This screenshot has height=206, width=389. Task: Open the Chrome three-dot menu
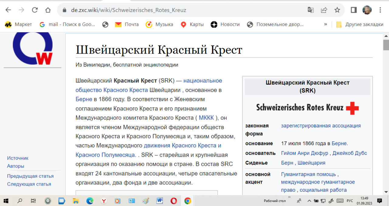click(380, 10)
